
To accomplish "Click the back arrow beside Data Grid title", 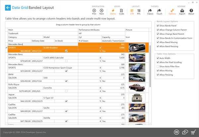I will (x=8, y=7).
